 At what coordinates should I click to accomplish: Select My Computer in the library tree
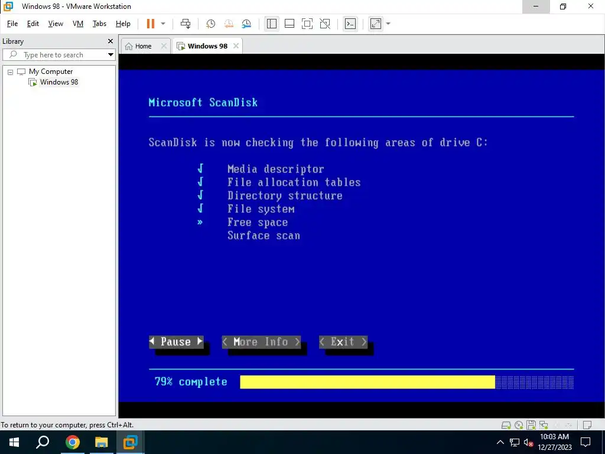click(x=51, y=72)
